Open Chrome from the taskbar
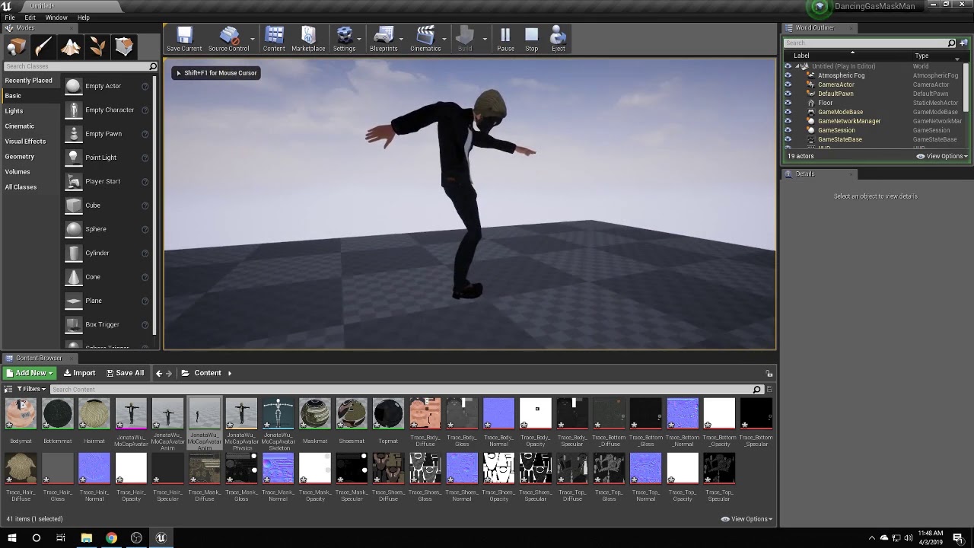Screen dimensions: 974x548 pyautogui.click(x=111, y=538)
